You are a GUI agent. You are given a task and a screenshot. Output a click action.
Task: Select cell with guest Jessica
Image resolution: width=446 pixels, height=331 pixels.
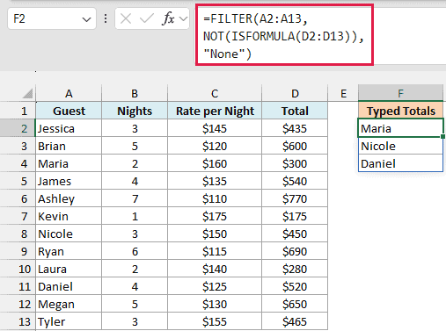(x=69, y=128)
